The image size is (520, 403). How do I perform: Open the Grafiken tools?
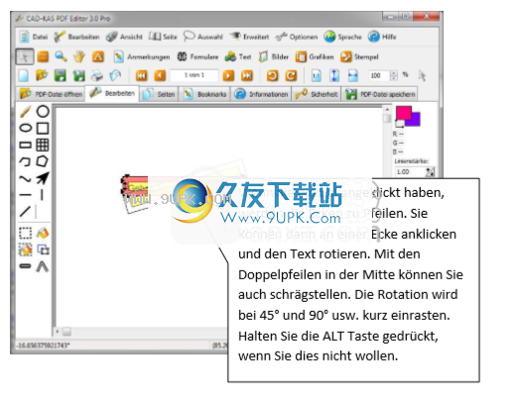tap(315, 56)
